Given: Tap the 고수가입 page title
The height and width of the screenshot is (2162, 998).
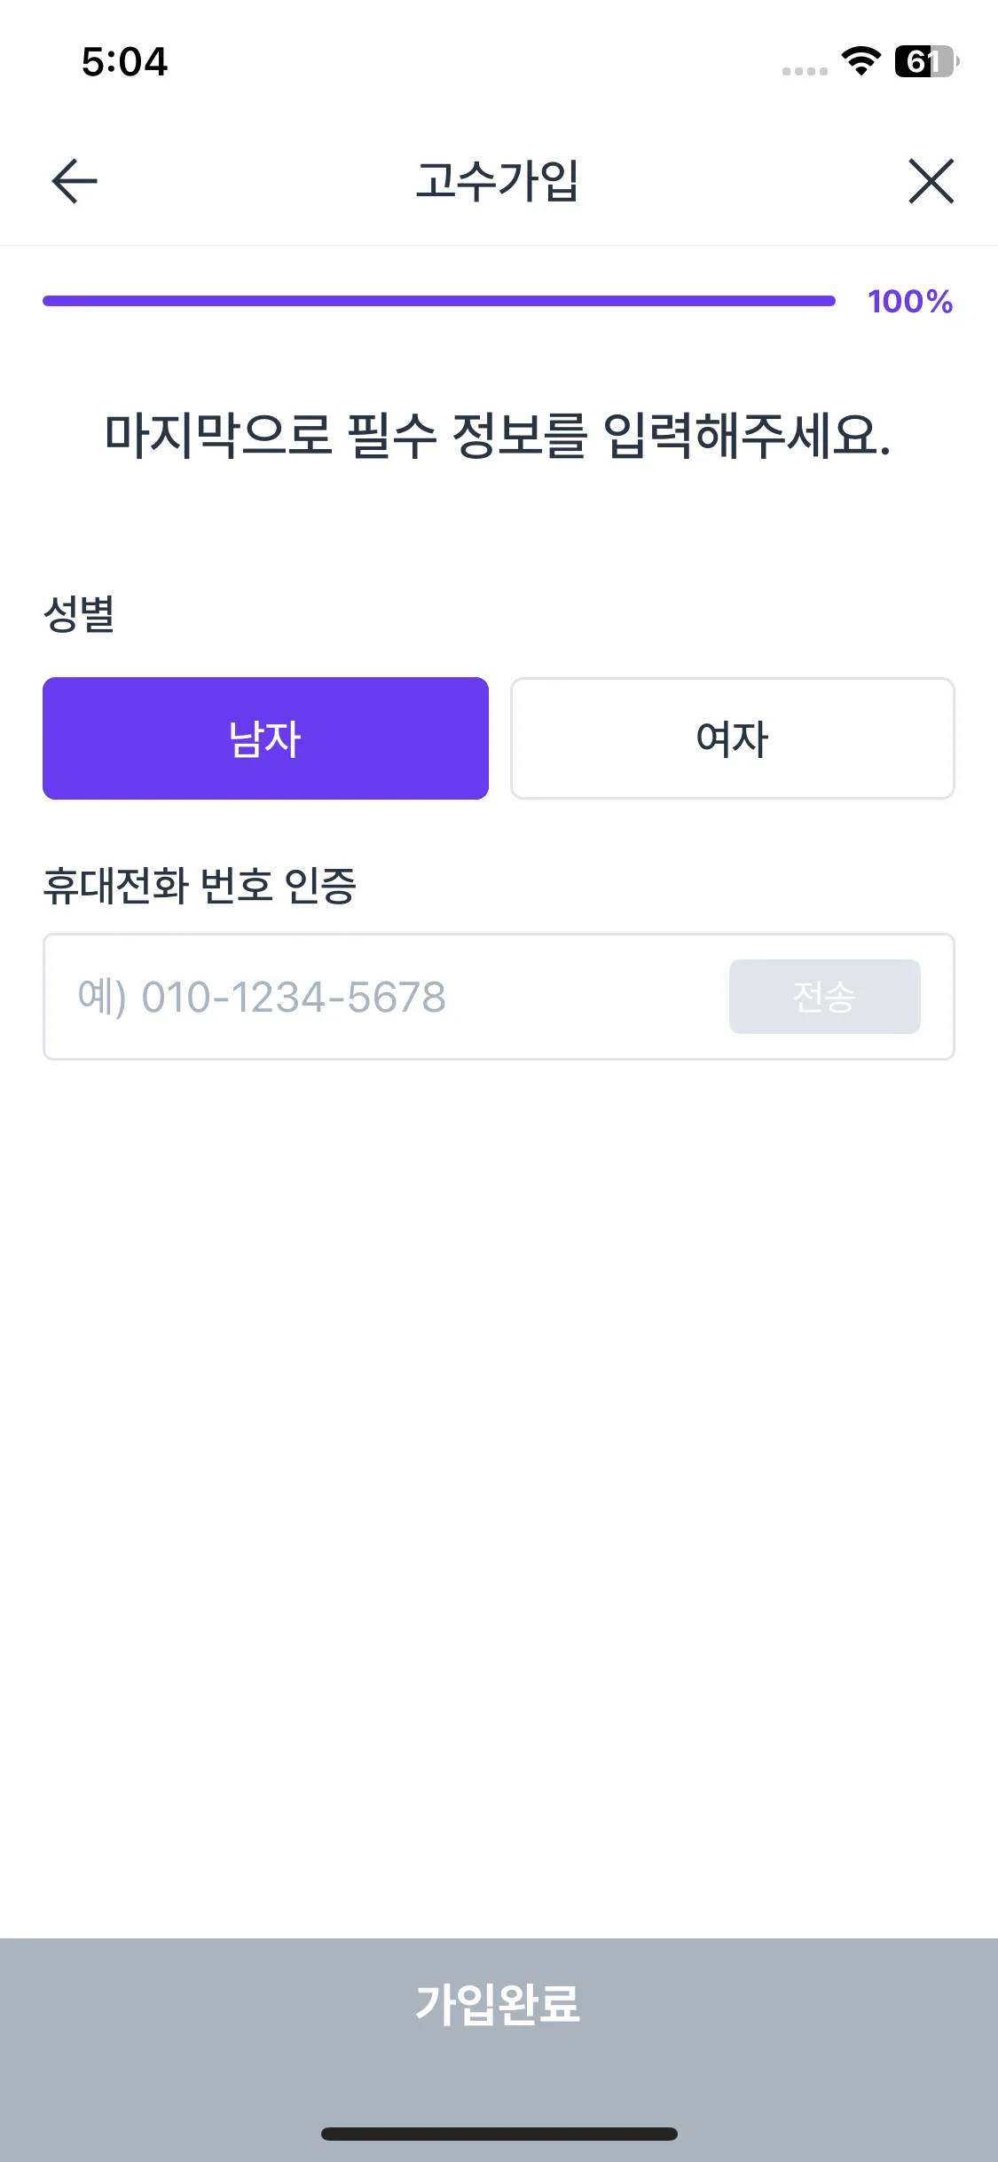Looking at the screenshot, I should (x=498, y=181).
